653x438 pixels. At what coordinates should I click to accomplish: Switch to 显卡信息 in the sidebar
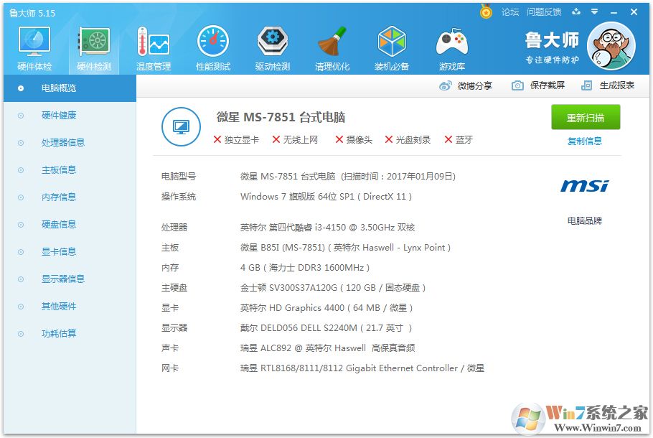59,252
